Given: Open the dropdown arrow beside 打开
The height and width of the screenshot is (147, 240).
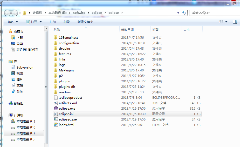Looking at the screenshot, I should tap(40, 22).
